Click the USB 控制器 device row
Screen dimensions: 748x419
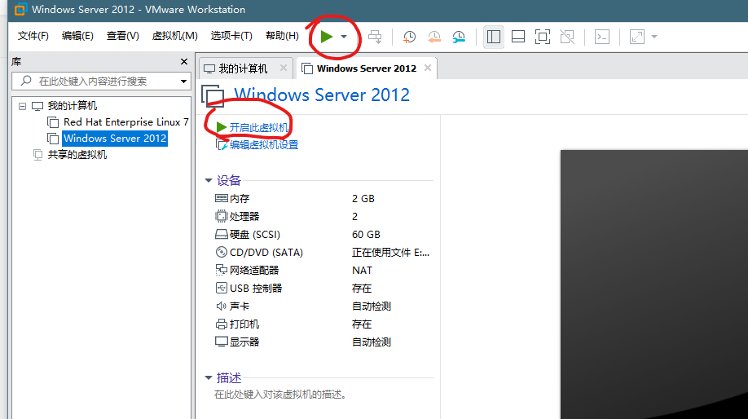click(x=323, y=289)
